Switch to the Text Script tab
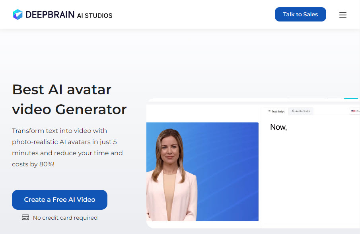Viewport: 360px width, 234px height. pyautogui.click(x=276, y=111)
